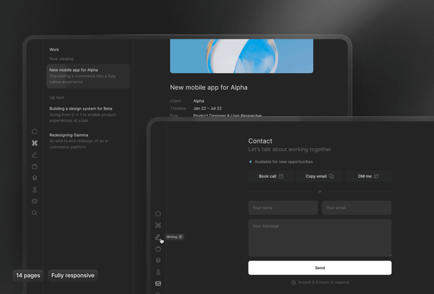Click Around 3-5 hours to respond note
This screenshot has height=294, width=434.
tap(321, 282)
